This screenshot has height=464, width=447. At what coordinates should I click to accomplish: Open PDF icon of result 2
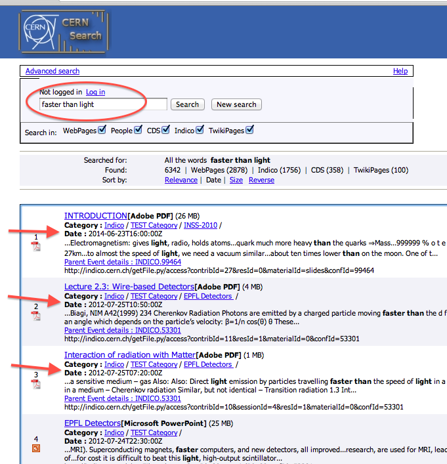(36, 316)
